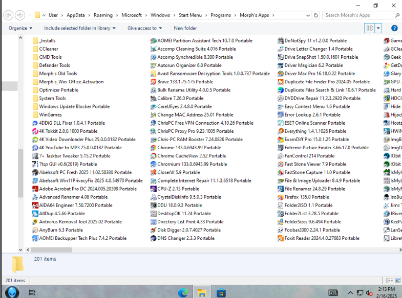Open Task View on the taskbar
Screen dimensions: 402x298
(32, 292)
